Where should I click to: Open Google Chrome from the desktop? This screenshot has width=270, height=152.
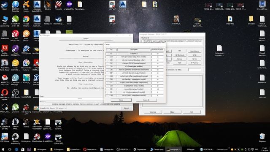point(26,21)
